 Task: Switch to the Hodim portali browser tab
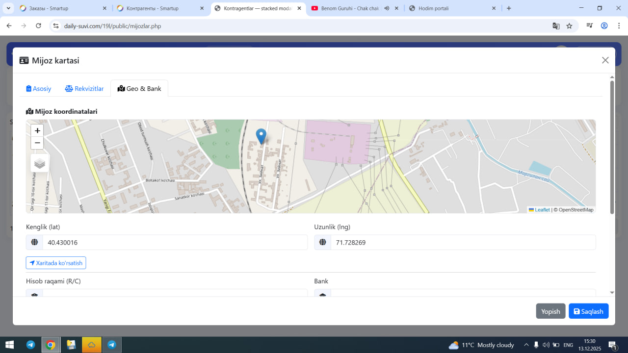pos(453,8)
